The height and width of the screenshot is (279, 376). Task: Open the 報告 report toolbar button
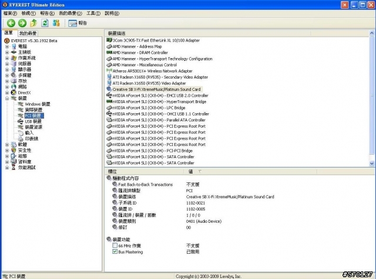[78, 23]
